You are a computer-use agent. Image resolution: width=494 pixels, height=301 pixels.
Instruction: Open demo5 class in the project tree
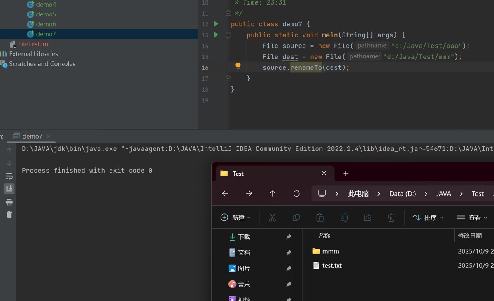46,14
